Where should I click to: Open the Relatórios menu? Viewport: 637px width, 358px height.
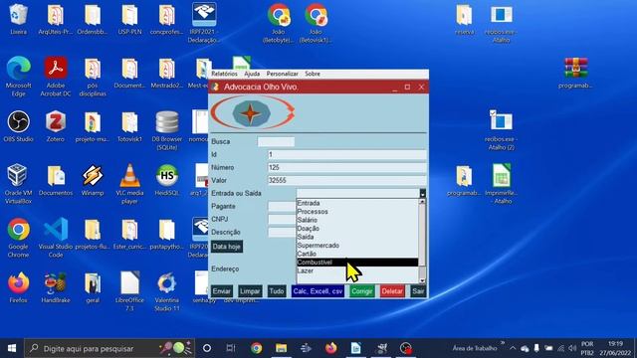pos(224,74)
